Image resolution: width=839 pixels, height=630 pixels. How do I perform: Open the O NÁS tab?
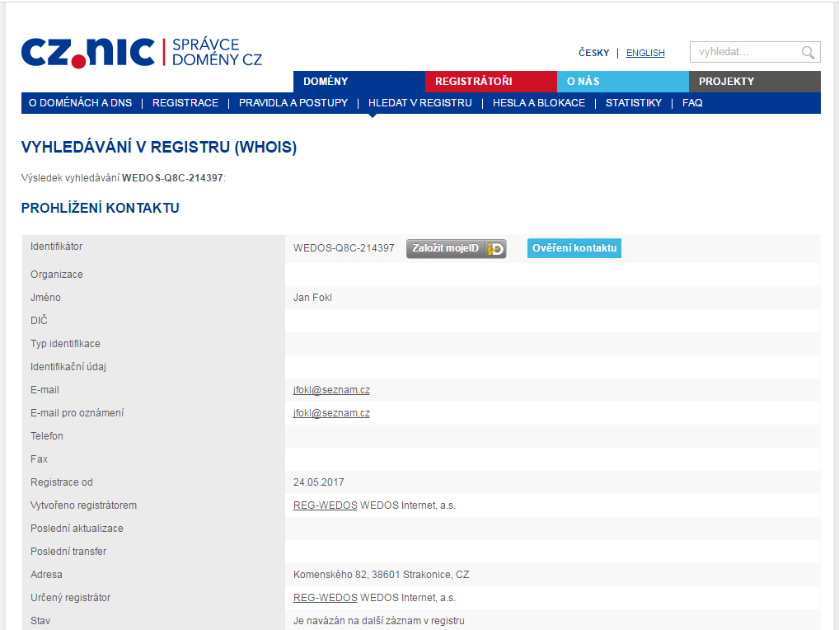pos(623,82)
